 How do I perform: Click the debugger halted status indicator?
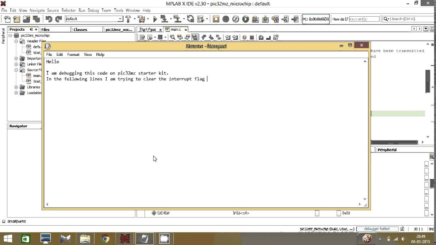[x=377, y=229]
